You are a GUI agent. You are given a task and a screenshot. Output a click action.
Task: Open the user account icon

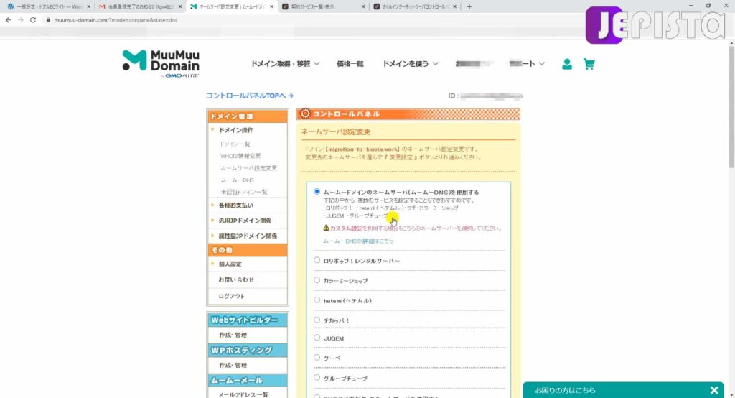pyautogui.click(x=567, y=64)
